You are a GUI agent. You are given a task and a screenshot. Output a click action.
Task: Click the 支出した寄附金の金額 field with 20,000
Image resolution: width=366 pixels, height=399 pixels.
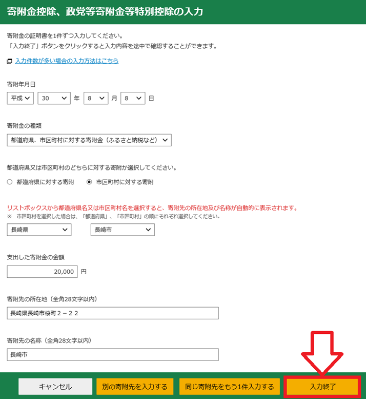(42, 272)
